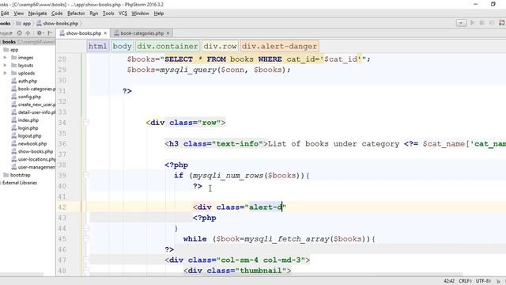The height and width of the screenshot is (285, 506).
Task: Open logout.php from the project tree
Action: point(26,135)
